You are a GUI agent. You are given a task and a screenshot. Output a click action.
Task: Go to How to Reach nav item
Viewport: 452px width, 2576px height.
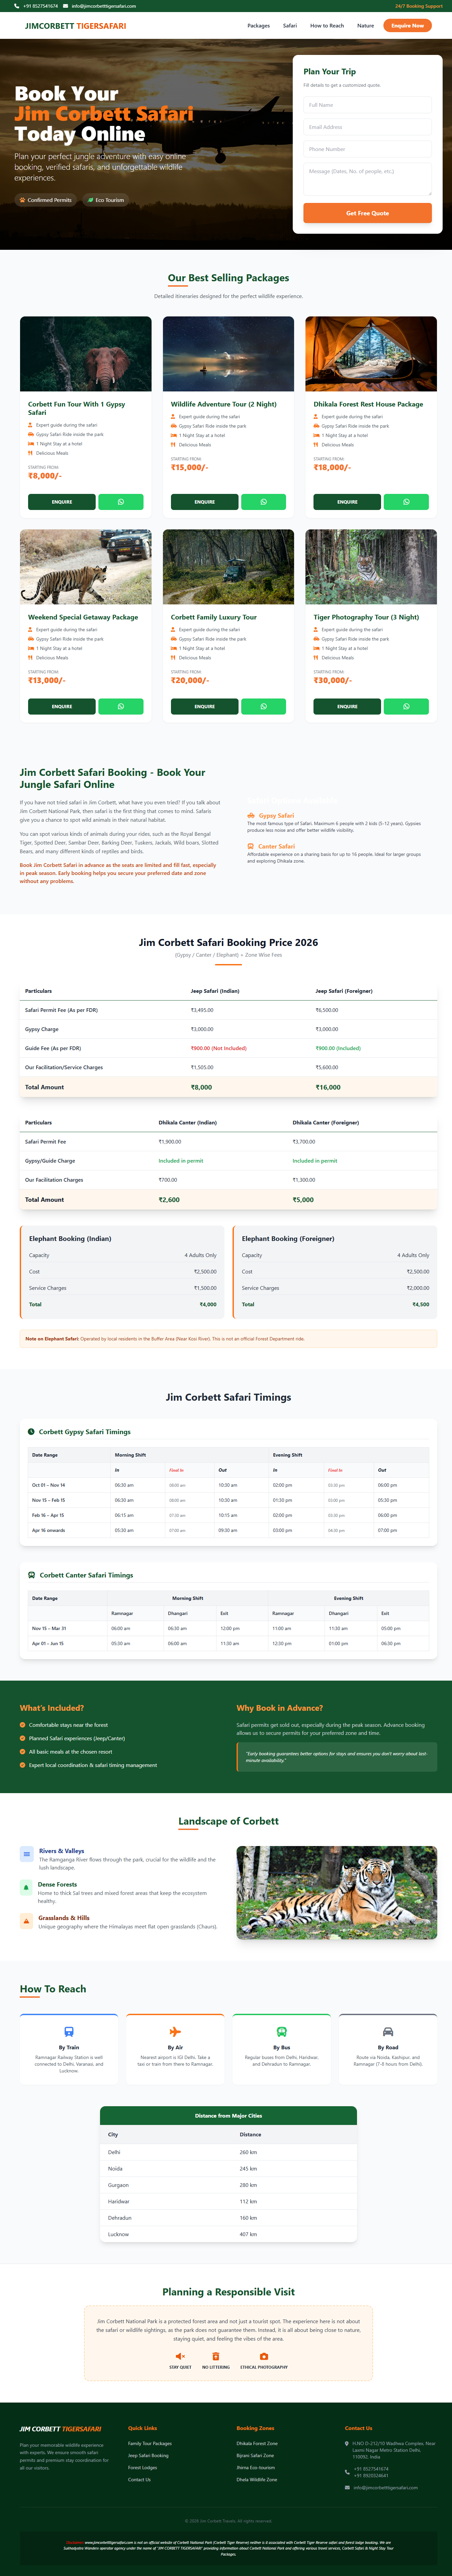pyautogui.click(x=327, y=26)
